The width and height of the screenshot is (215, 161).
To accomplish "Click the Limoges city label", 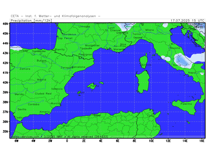I will [84, 26].
